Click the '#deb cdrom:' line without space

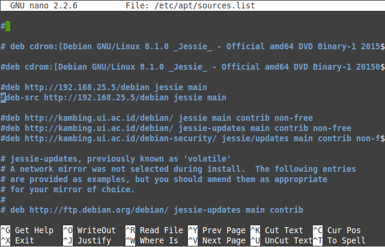[x=192, y=67]
